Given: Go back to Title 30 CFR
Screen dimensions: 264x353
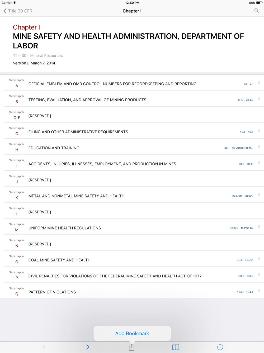Looking at the screenshot, I should point(18,11).
